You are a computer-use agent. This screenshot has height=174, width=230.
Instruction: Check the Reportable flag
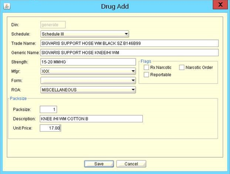coord(146,75)
